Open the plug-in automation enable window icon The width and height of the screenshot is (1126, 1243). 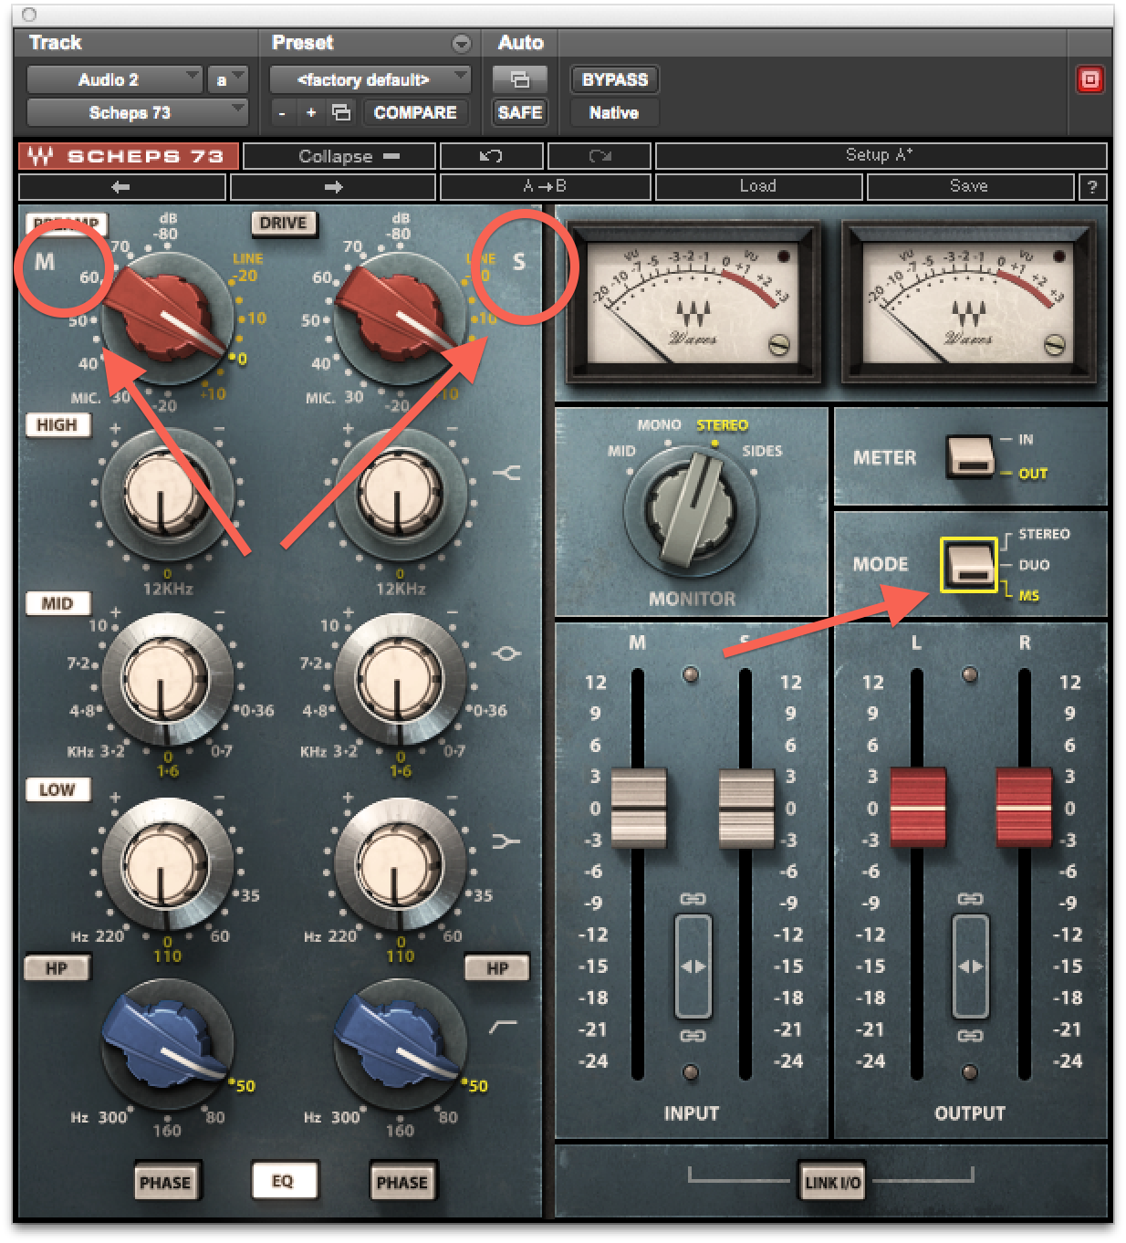[520, 79]
